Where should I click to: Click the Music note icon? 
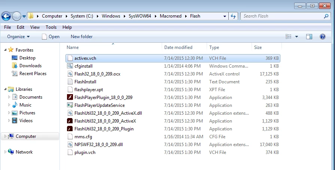click(x=15, y=105)
